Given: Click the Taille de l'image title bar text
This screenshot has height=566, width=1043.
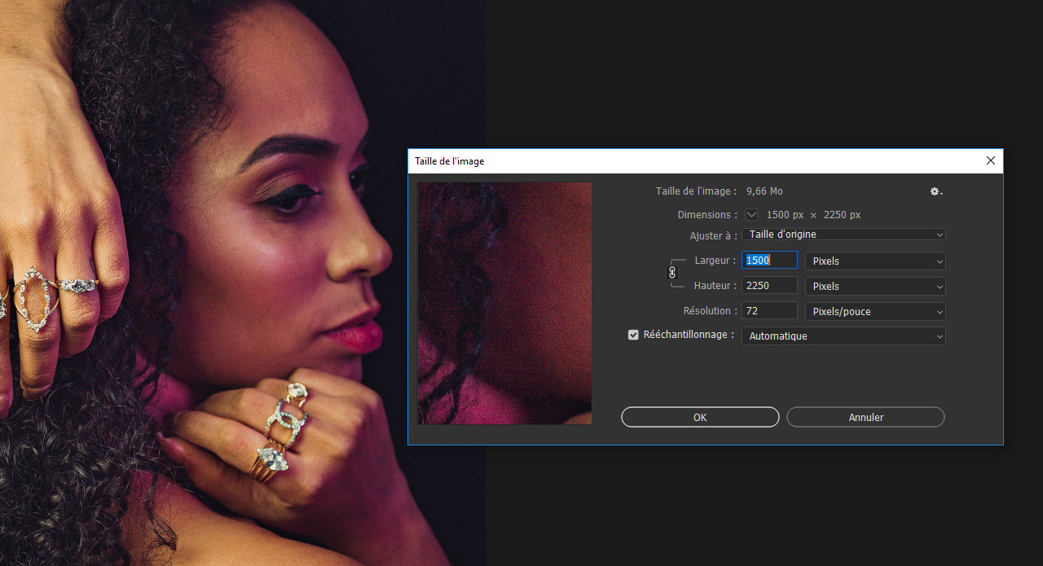Looking at the screenshot, I should coord(450,161).
